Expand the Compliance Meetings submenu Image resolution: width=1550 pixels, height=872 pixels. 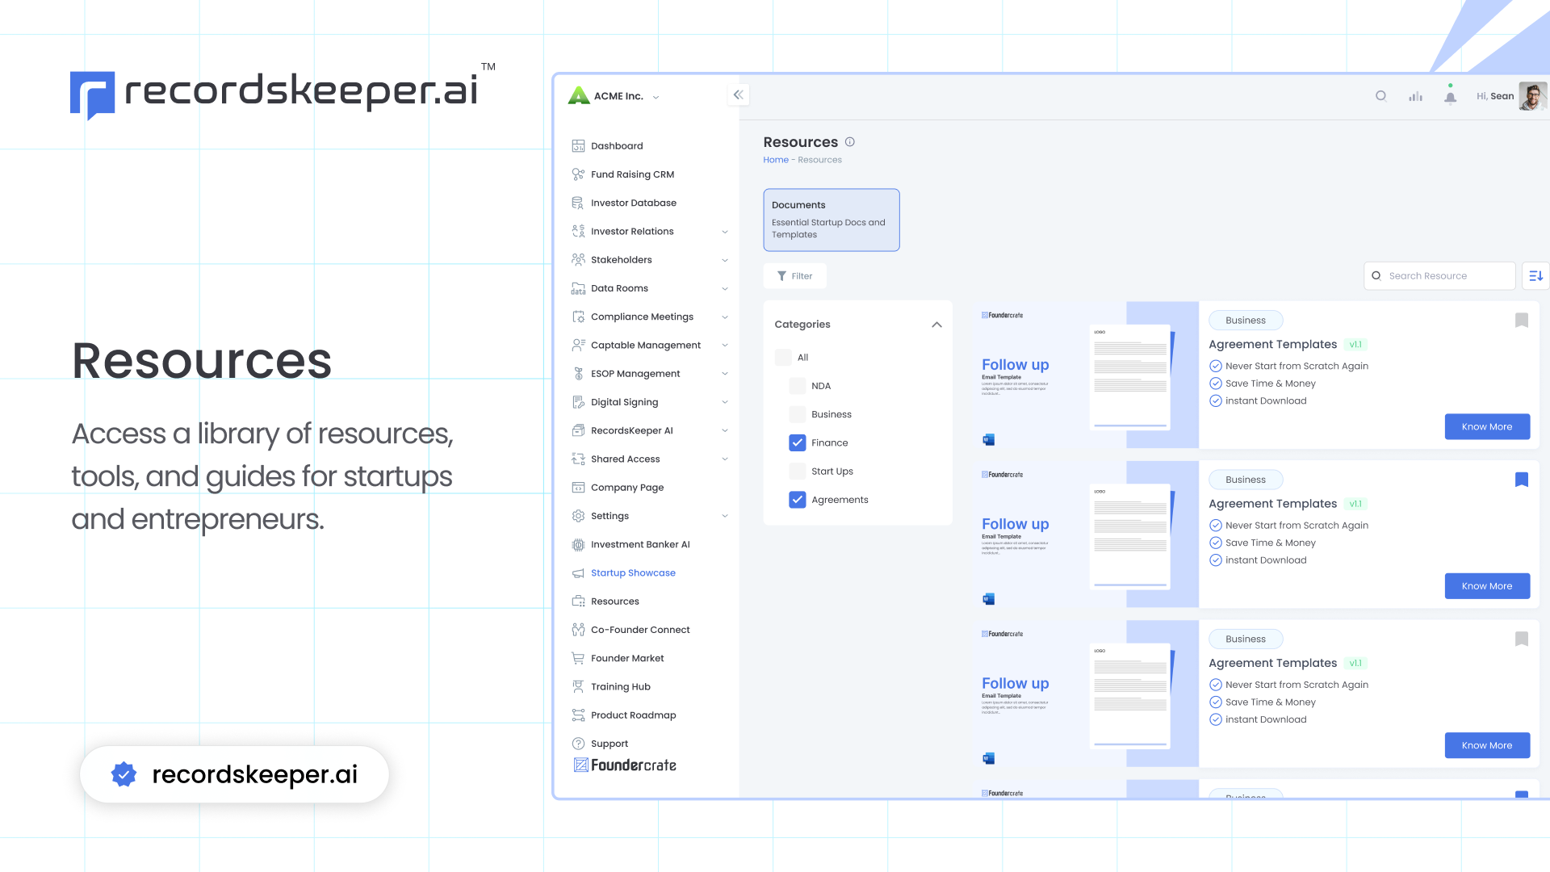point(725,317)
